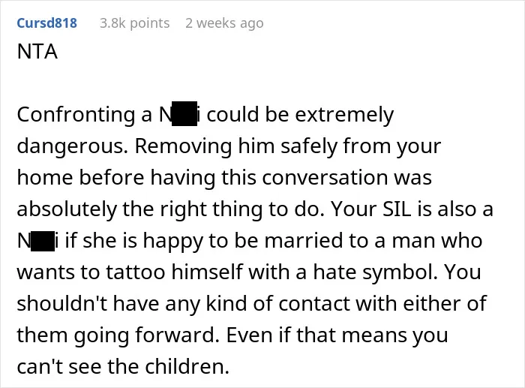This screenshot has width=525, height=388.
Task: Click the first black censor box after Confronting
Action: [x=184, y=113]
